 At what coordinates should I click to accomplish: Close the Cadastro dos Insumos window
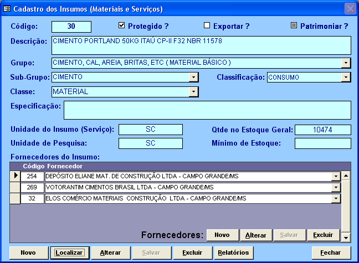click(350, 9)
